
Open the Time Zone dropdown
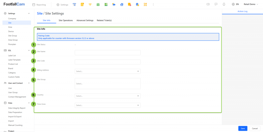107,105
